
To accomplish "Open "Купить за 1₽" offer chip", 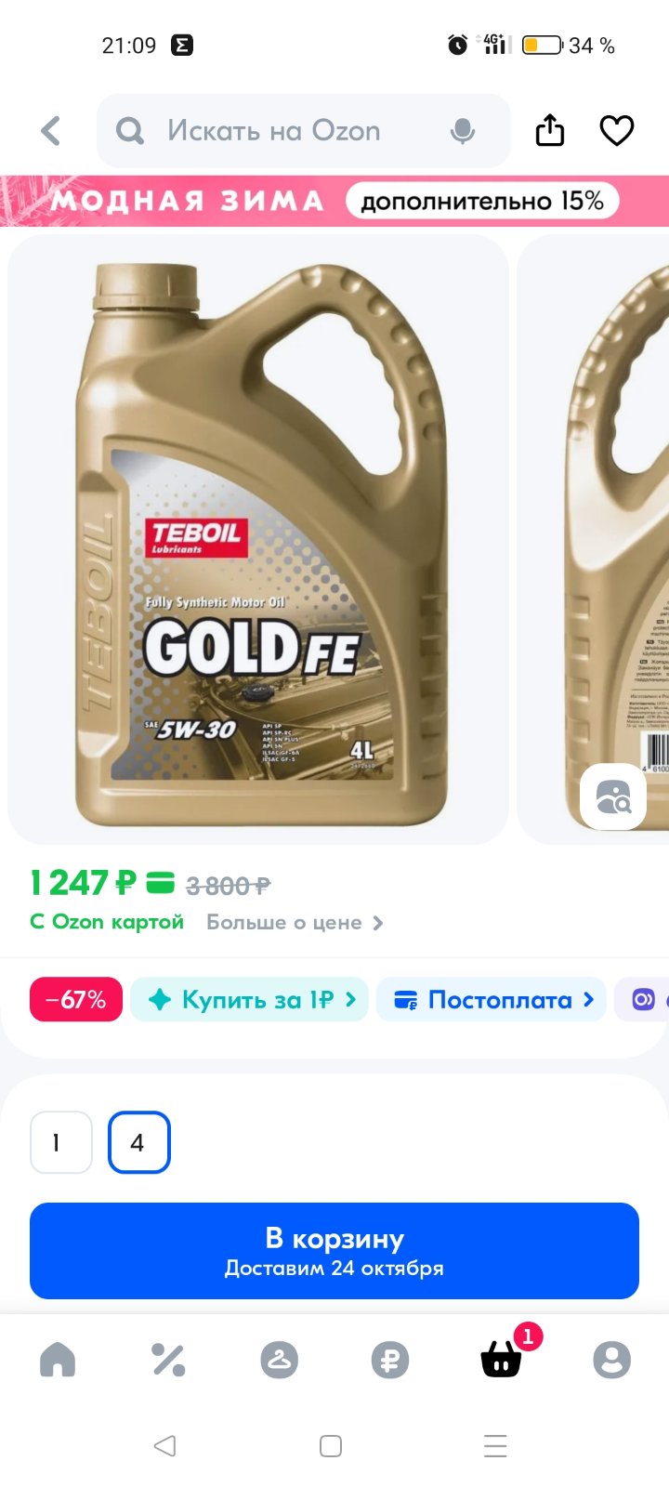I will pos(249,1000).
